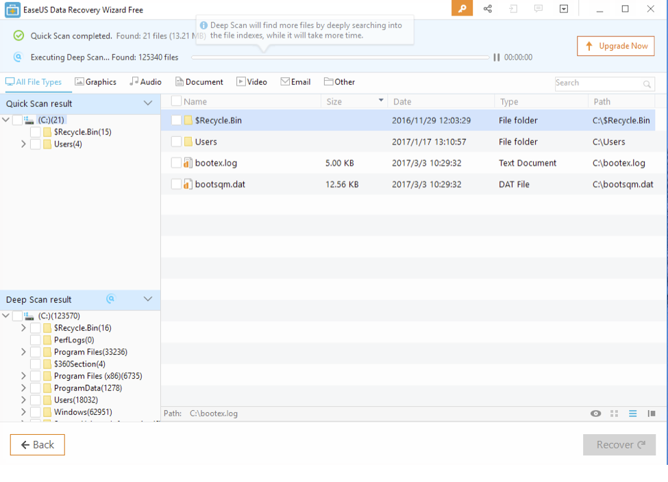Pause the deep scan

point(496,58)
